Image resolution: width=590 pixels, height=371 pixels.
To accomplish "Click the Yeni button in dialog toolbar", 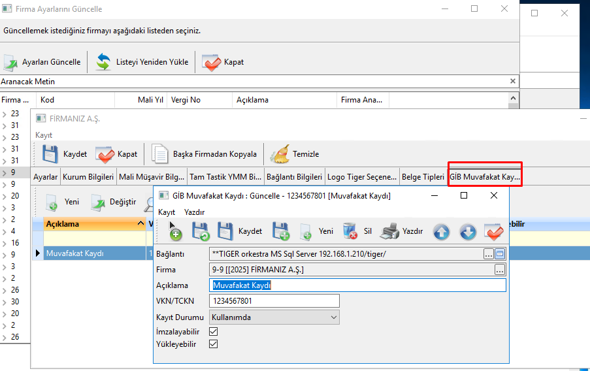I will (318, 231).
